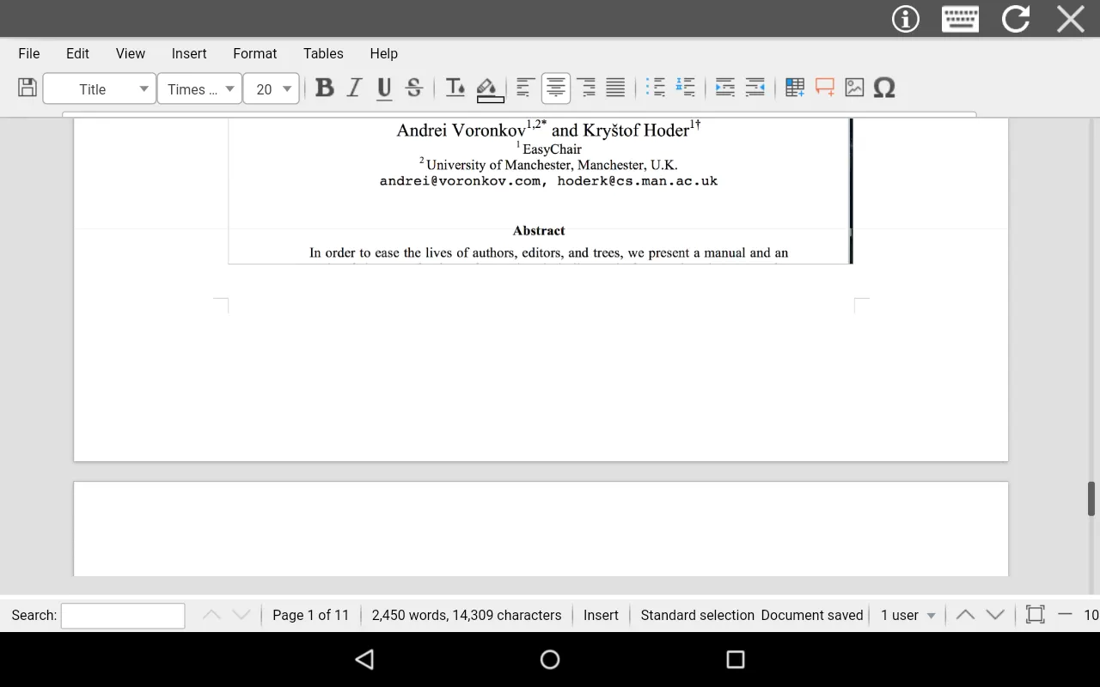This screenshot has width=1100, height=687.
Task: Click the Search input field
Action: tap(123, 616)
